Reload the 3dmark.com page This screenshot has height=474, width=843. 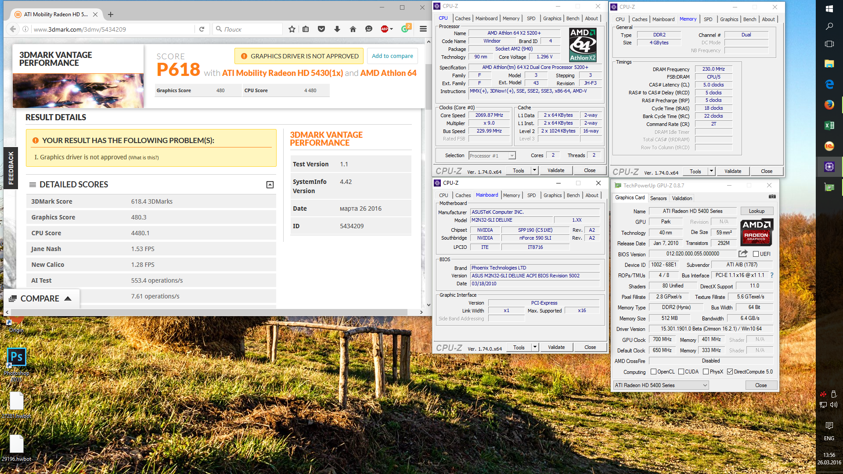(202, 29)
